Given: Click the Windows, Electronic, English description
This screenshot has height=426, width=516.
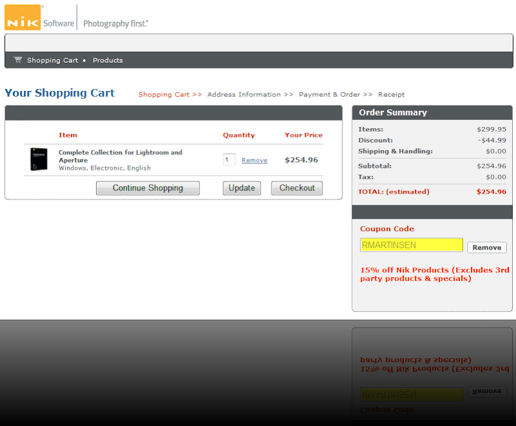Looking at the screenshot, I should [104, 168].
